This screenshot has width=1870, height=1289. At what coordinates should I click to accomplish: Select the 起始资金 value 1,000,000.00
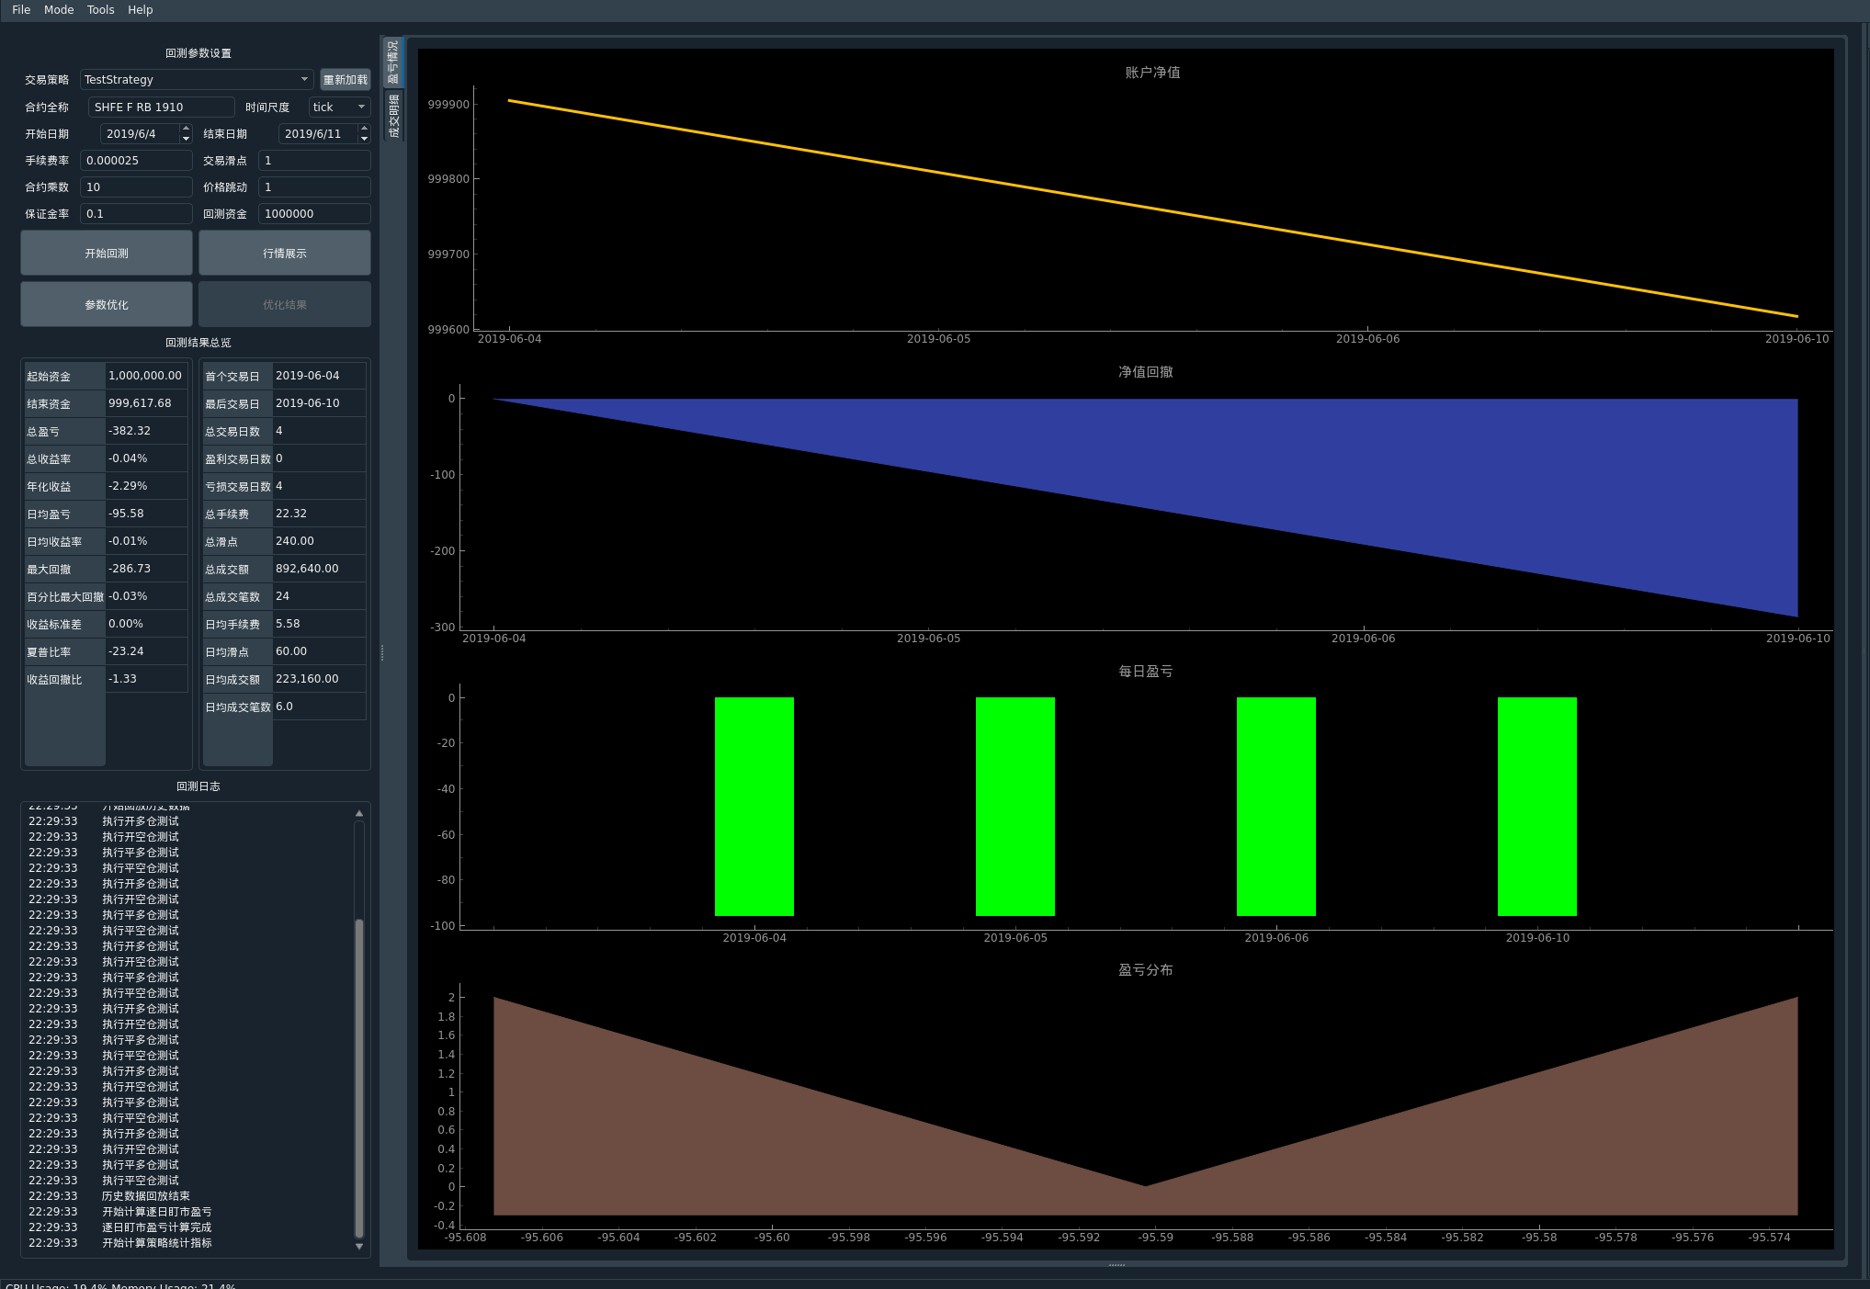(145, 376)
